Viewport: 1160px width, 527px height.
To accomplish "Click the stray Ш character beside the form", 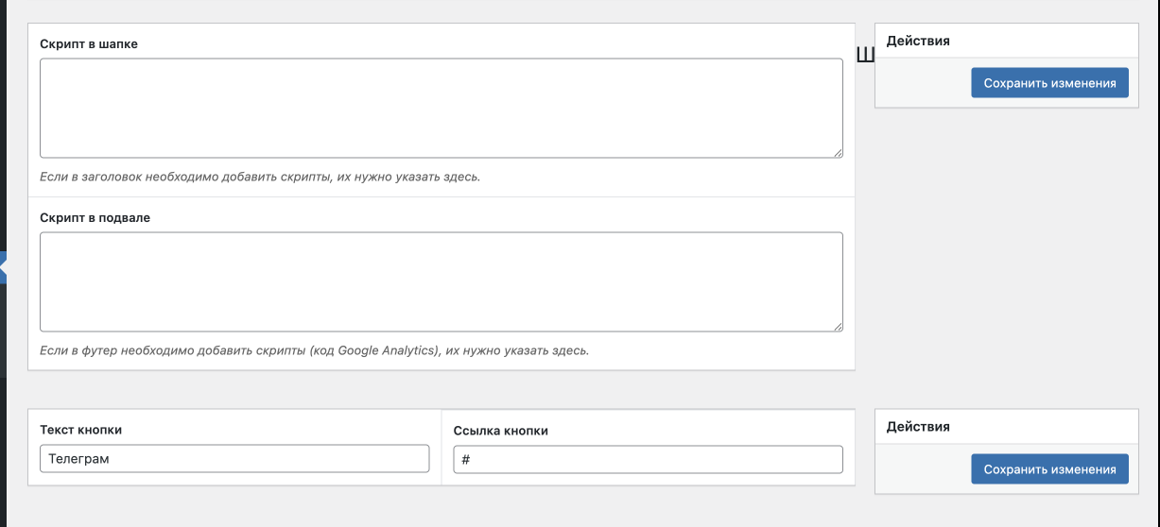I will (x=865, y=55).
